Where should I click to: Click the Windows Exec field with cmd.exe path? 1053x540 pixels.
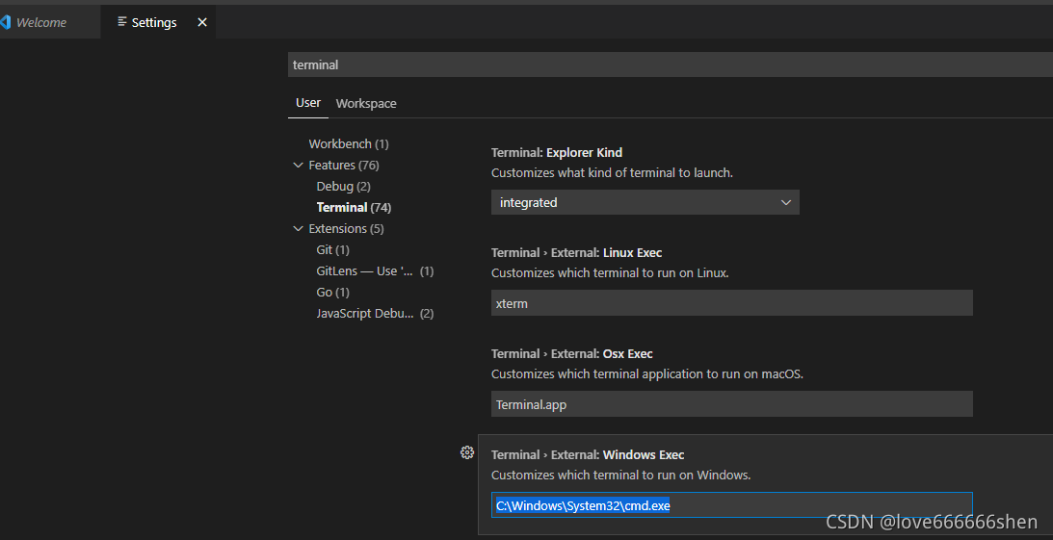point(732,505)
